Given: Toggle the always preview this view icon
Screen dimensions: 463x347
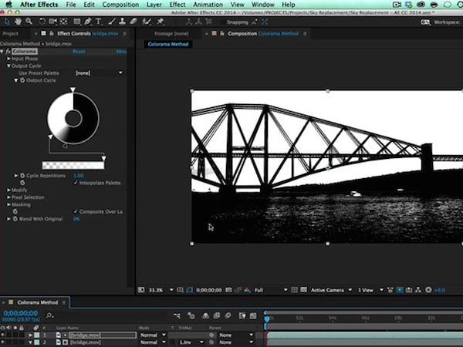Looking at the screenshot, I should click(141, 290).
